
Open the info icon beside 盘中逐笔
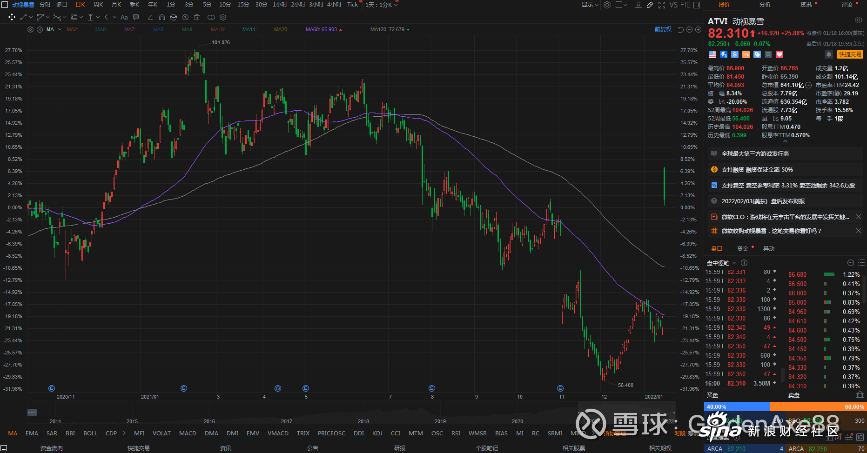[744, 263]
